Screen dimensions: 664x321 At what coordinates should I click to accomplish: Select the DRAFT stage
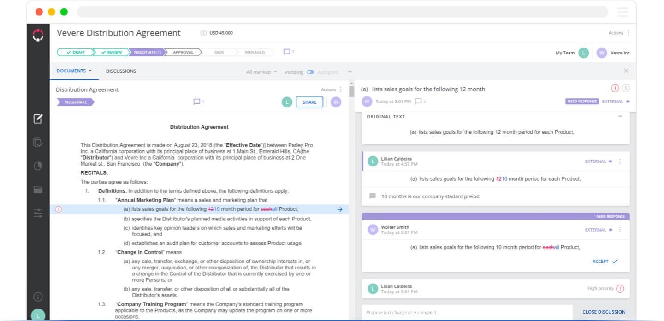[x=75, y=52]
